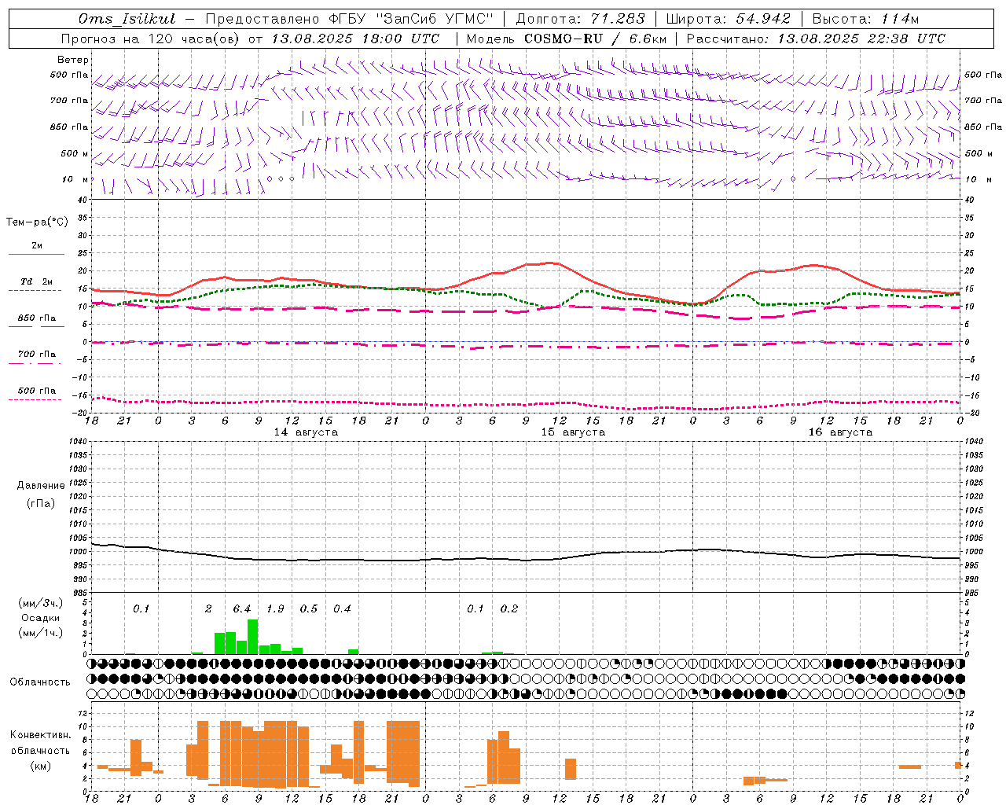Click the Давление panel label

click(41, 486)
